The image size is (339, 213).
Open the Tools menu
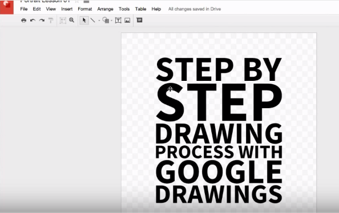[x=124, y=9]
